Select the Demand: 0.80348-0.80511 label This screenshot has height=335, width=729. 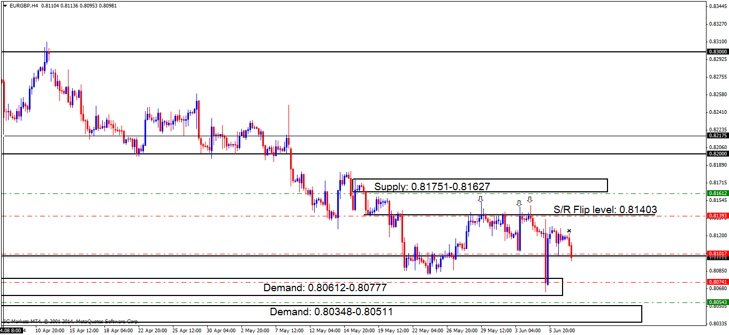(x=332, y=312)
